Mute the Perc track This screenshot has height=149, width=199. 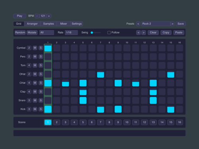click(35, 56)
